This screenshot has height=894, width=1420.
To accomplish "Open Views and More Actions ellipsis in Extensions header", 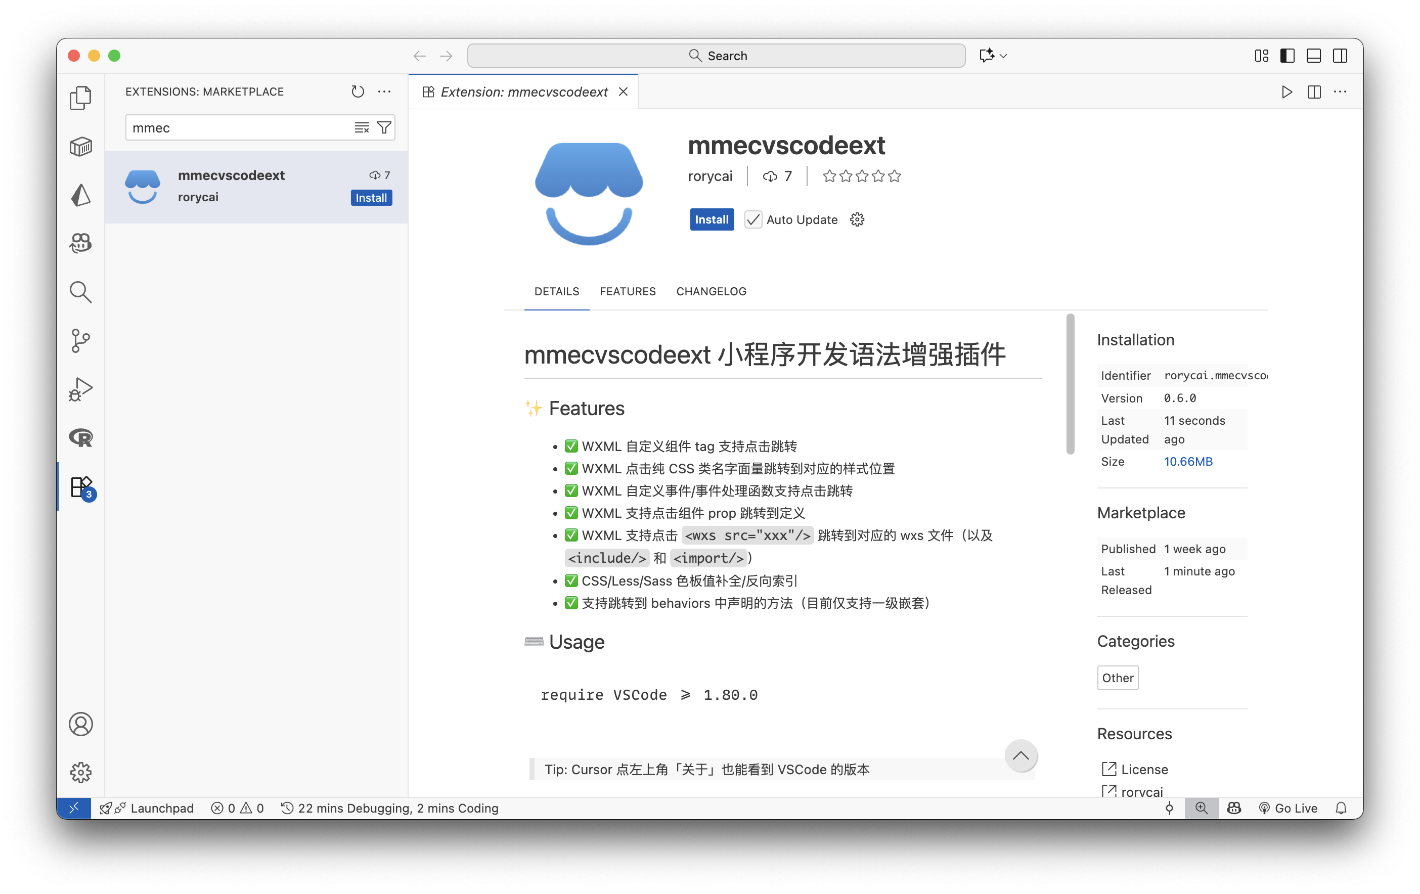I will [x=384, y=92].
